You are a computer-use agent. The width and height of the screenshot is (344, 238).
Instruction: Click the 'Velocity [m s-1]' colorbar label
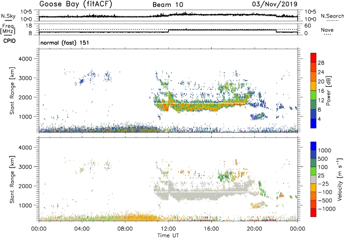[x=340, y=179]
